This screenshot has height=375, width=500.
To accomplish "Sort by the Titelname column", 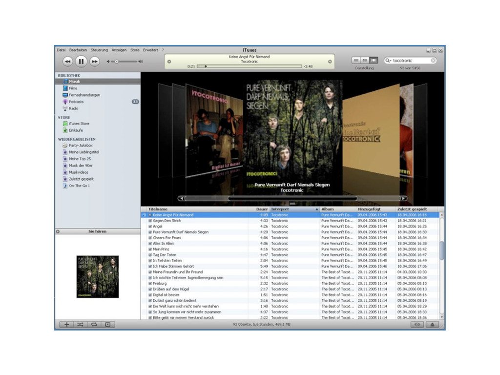I will pyautogui.click(x=197, y=209).
